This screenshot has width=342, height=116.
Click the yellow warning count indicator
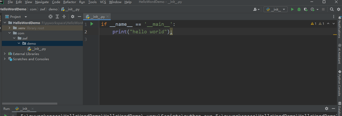[314, 24]
